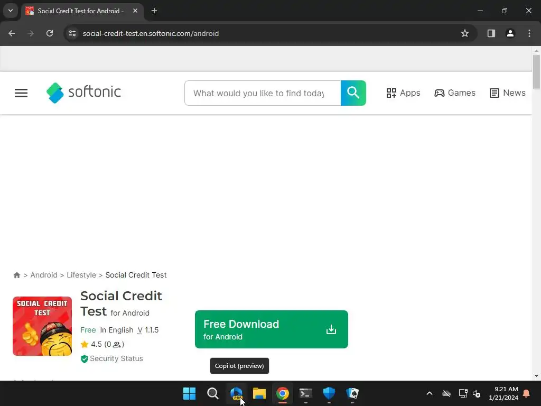This screenshot has height=406, width=541.
Task: Open Windows taskbar search
Action: [213, 393]
